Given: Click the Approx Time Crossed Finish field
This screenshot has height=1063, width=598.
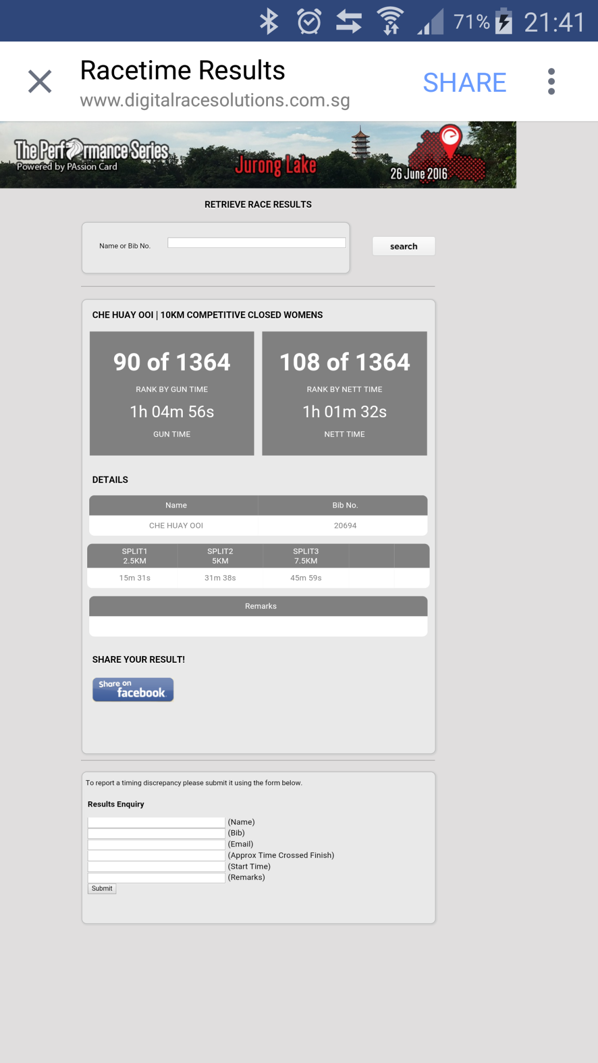Looking at the screenshot, I should [x=156, y=855].
